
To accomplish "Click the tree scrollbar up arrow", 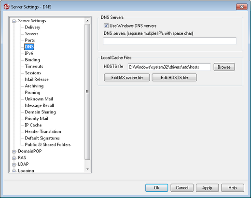I will pyautogui.click(x=87, y=21).
